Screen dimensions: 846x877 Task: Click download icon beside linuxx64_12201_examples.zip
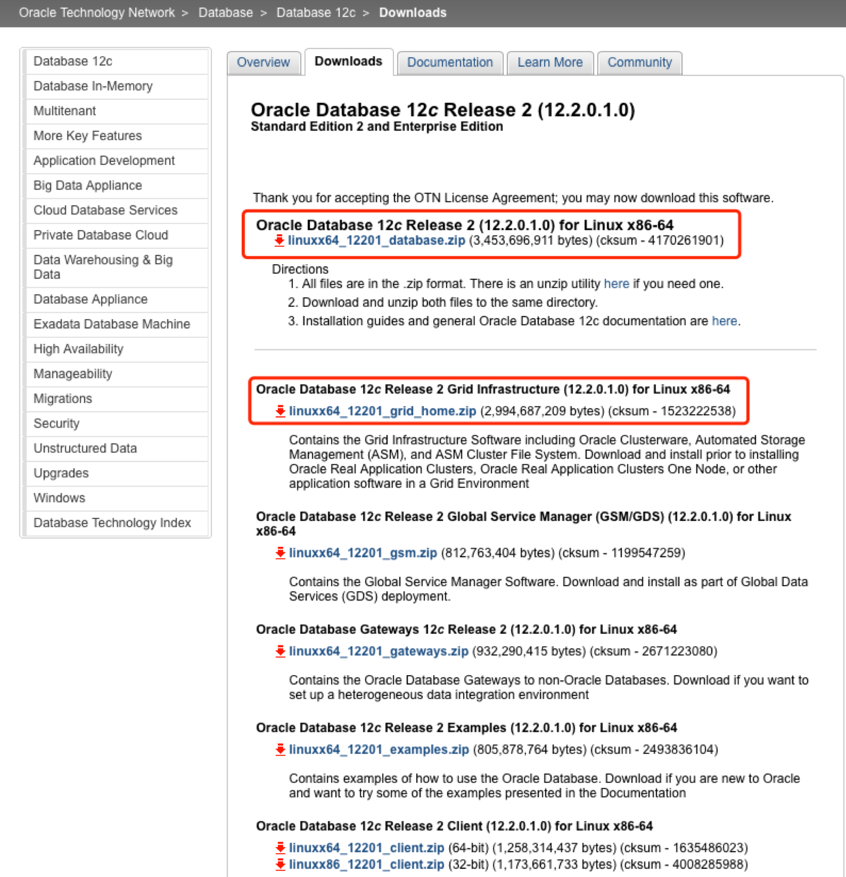point(280,749)
